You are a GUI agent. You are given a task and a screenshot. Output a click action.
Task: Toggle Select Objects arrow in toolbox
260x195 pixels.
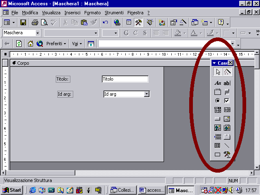[x=218, y=72]
